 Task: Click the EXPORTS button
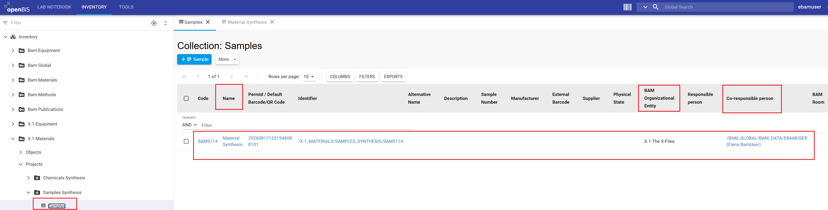[393, 76]
